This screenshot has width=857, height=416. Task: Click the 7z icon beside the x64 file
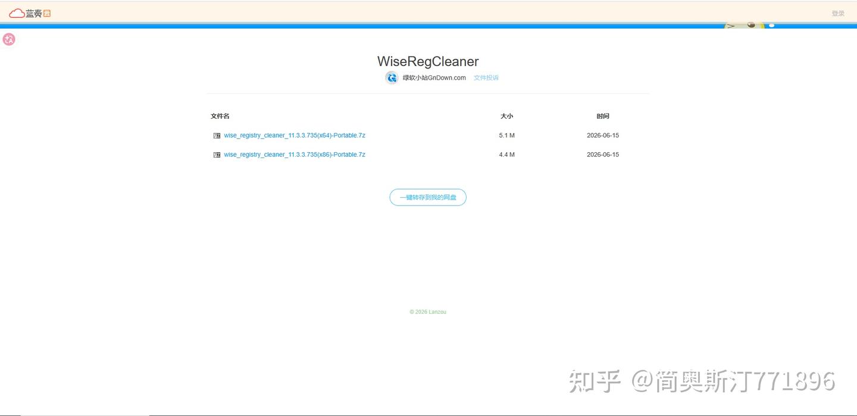point(217,135)
